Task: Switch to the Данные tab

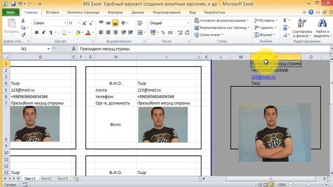Action: coord(137,12)
